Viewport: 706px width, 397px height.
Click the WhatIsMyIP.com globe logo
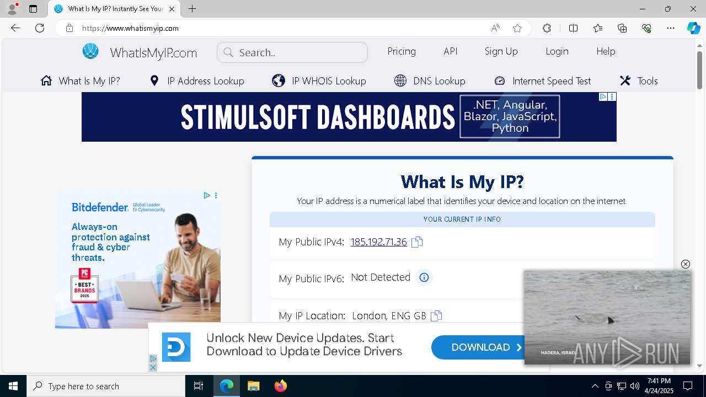click(x=90, y=51)
